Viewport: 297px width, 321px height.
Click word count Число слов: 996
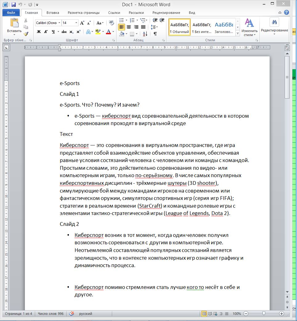click(x=51, y=313)
